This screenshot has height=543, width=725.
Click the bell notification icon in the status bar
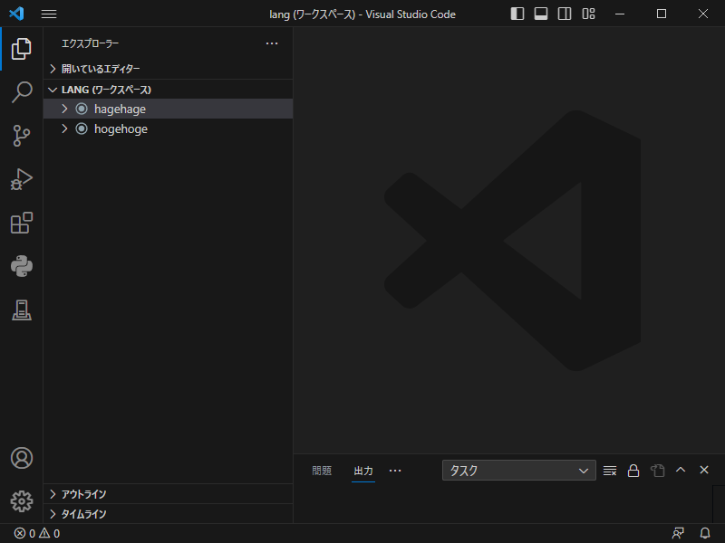click(705, 533)
